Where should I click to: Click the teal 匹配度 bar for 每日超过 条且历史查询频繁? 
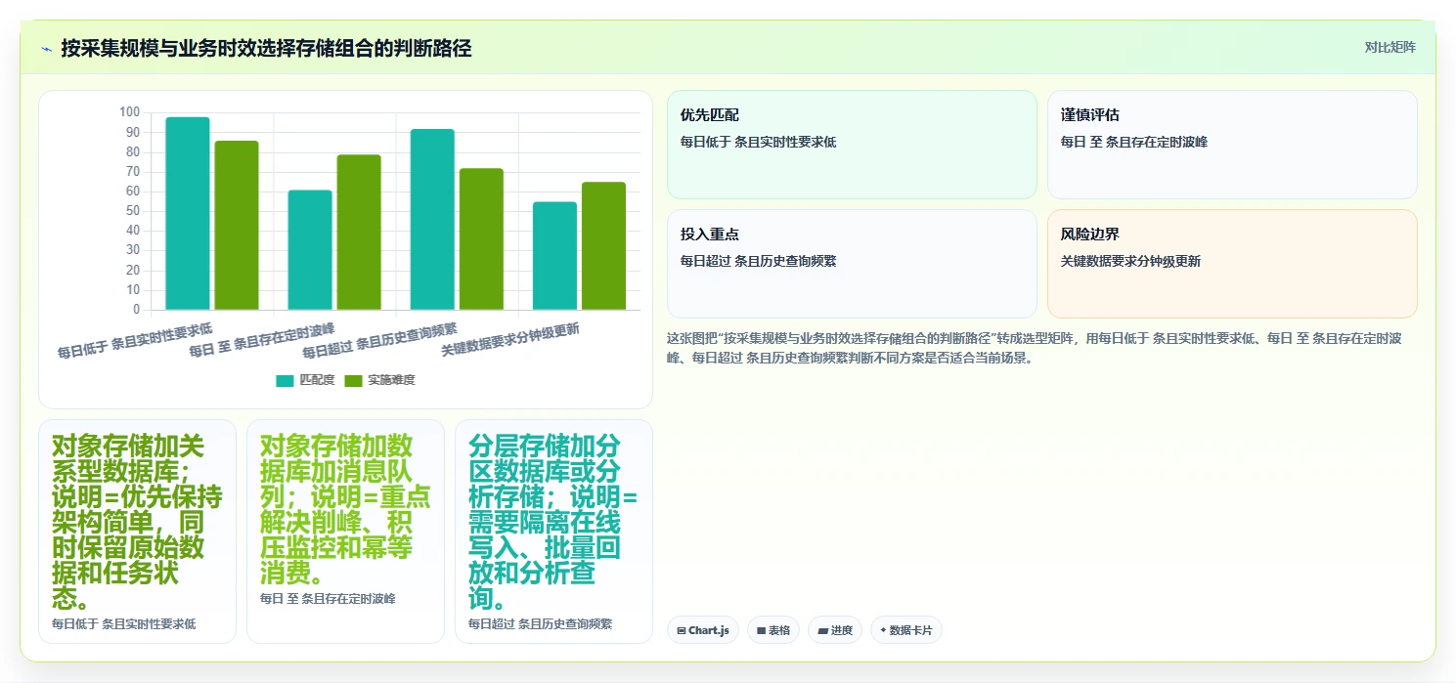click(x=432, y=220)
